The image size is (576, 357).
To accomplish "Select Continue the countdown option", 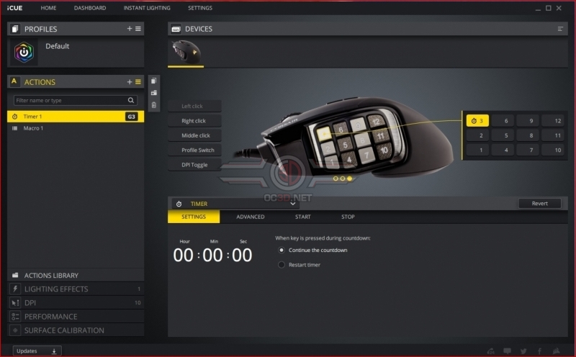I will [282, 250].
